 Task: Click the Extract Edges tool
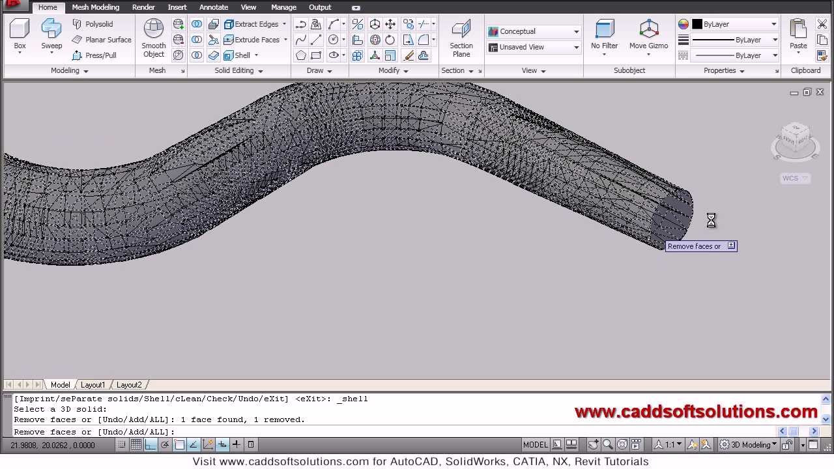tap(255, 24)
